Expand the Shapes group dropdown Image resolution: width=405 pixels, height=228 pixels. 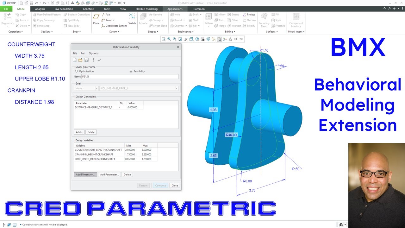coord(153,32)
